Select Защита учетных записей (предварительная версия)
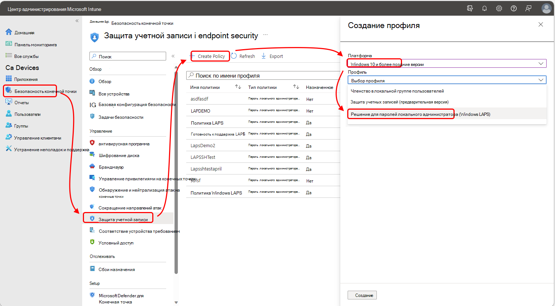This screenshot has height=306, width=555. pos(447,102)
